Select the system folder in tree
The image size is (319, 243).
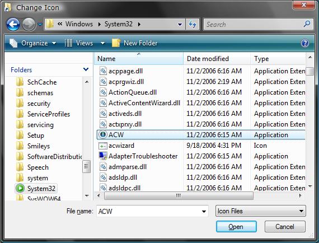pos(32,178)
